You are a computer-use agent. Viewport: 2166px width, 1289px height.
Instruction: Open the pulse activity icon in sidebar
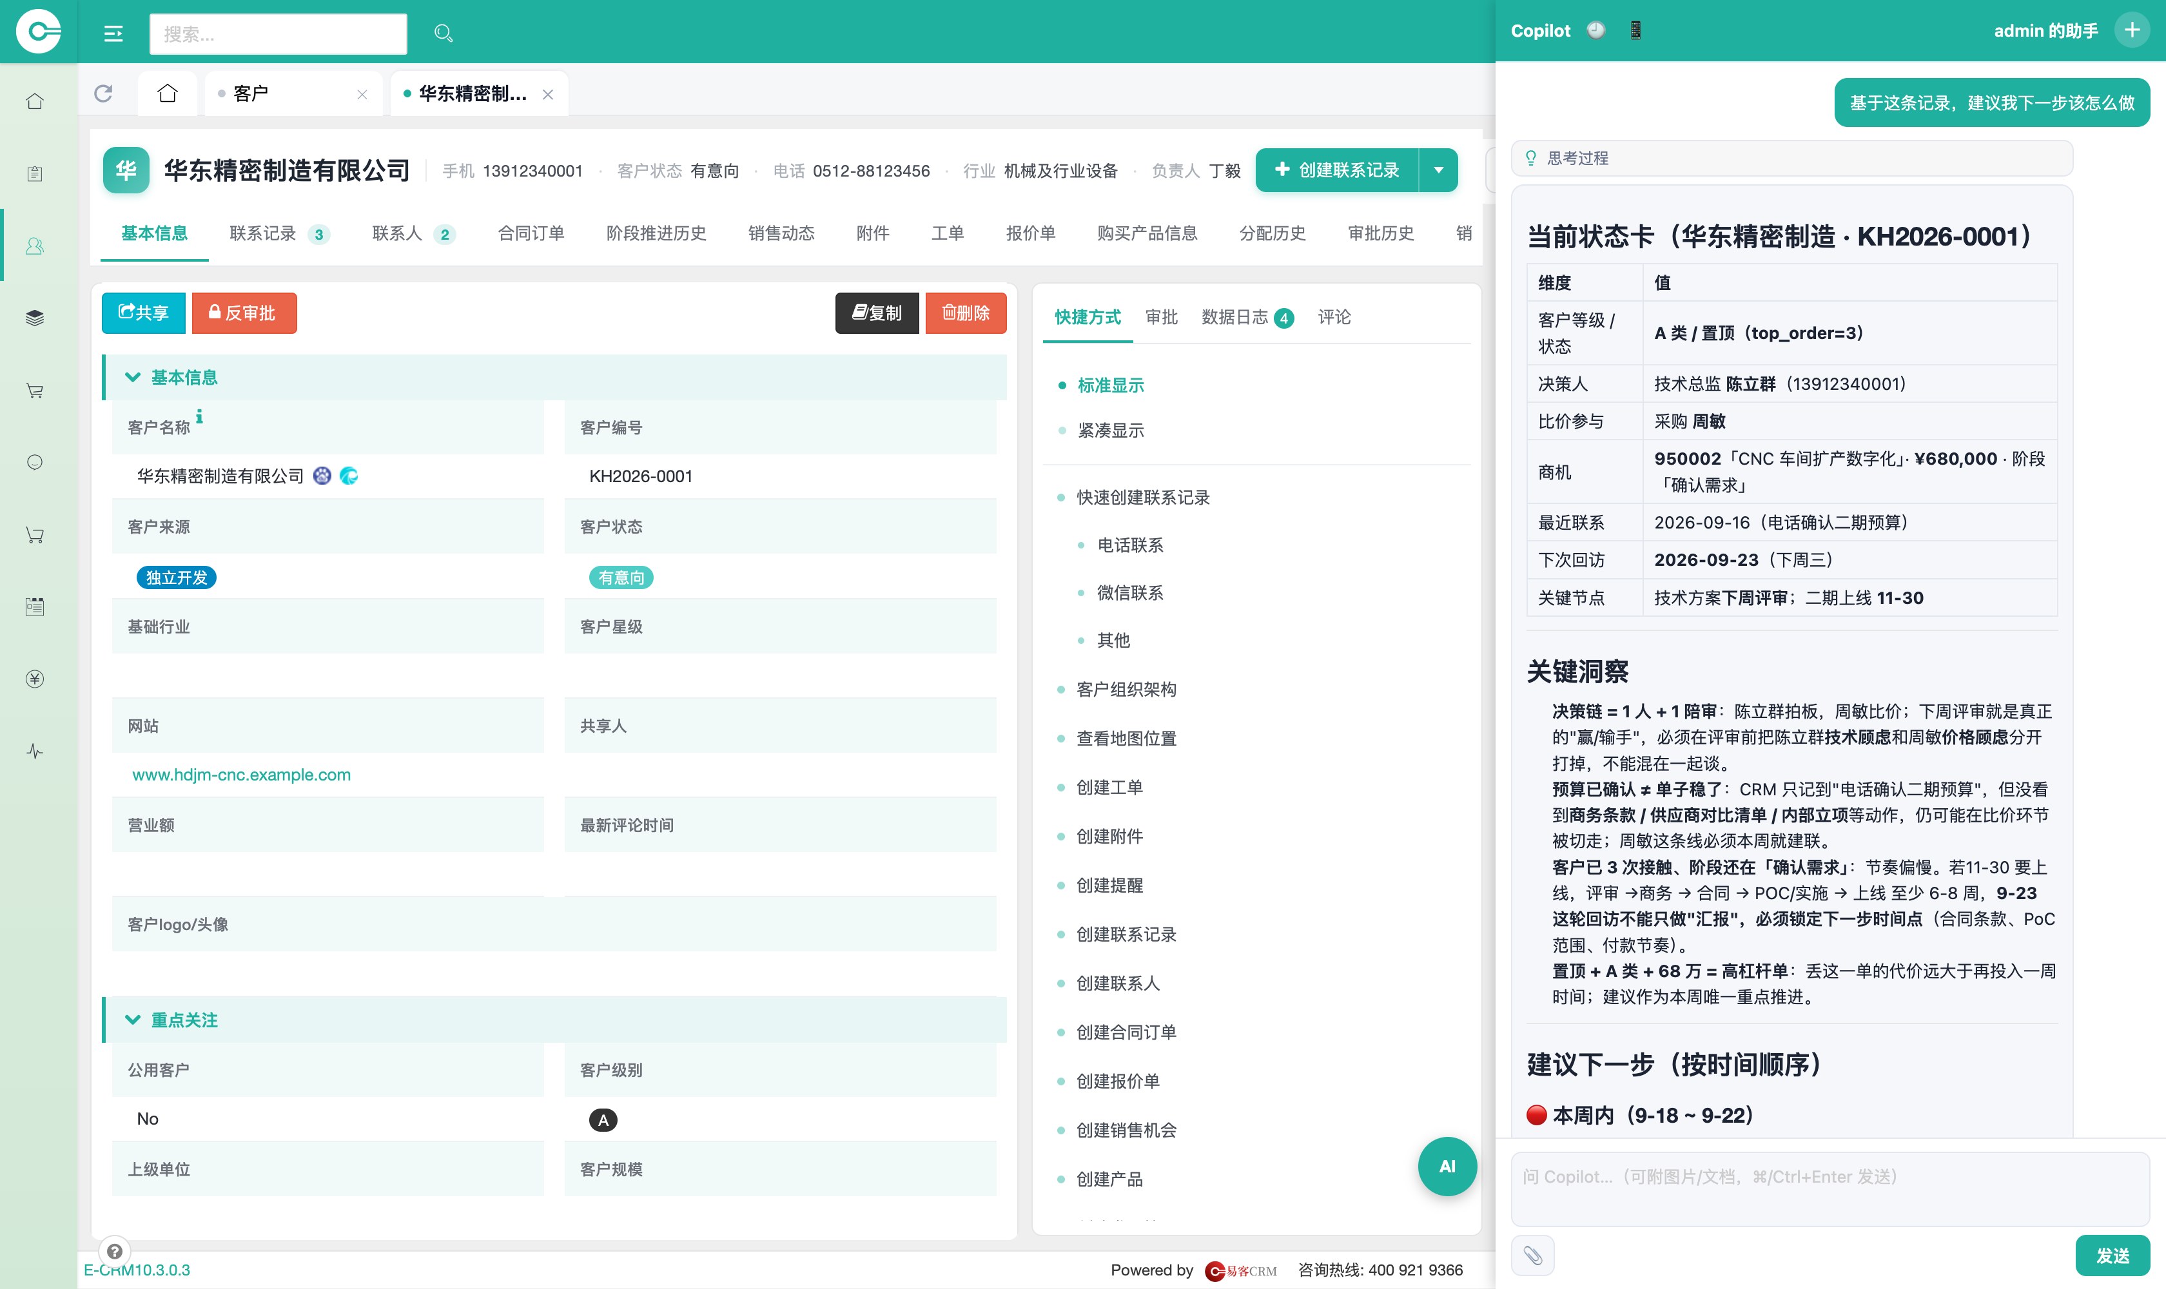[x=35, y=750]
